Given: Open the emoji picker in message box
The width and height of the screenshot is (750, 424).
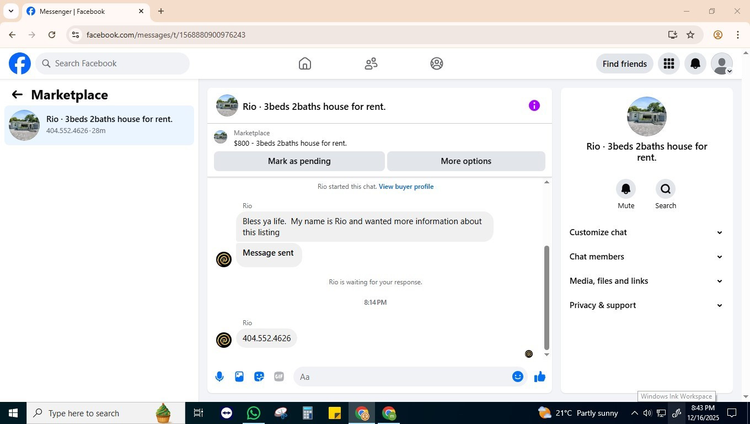Looking at the screenshot, I should coord(518,377).
